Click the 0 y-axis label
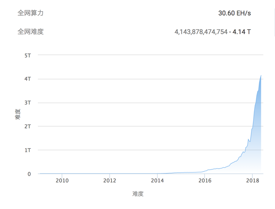 (x=29, y=174)
